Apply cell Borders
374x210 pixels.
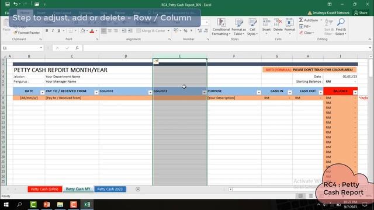click(x=71, y=31)
